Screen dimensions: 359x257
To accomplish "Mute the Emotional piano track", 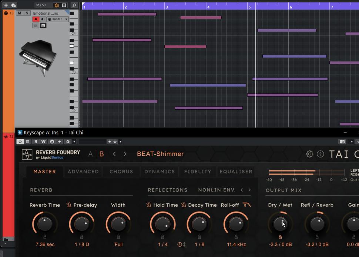I will tap(20, 13).
